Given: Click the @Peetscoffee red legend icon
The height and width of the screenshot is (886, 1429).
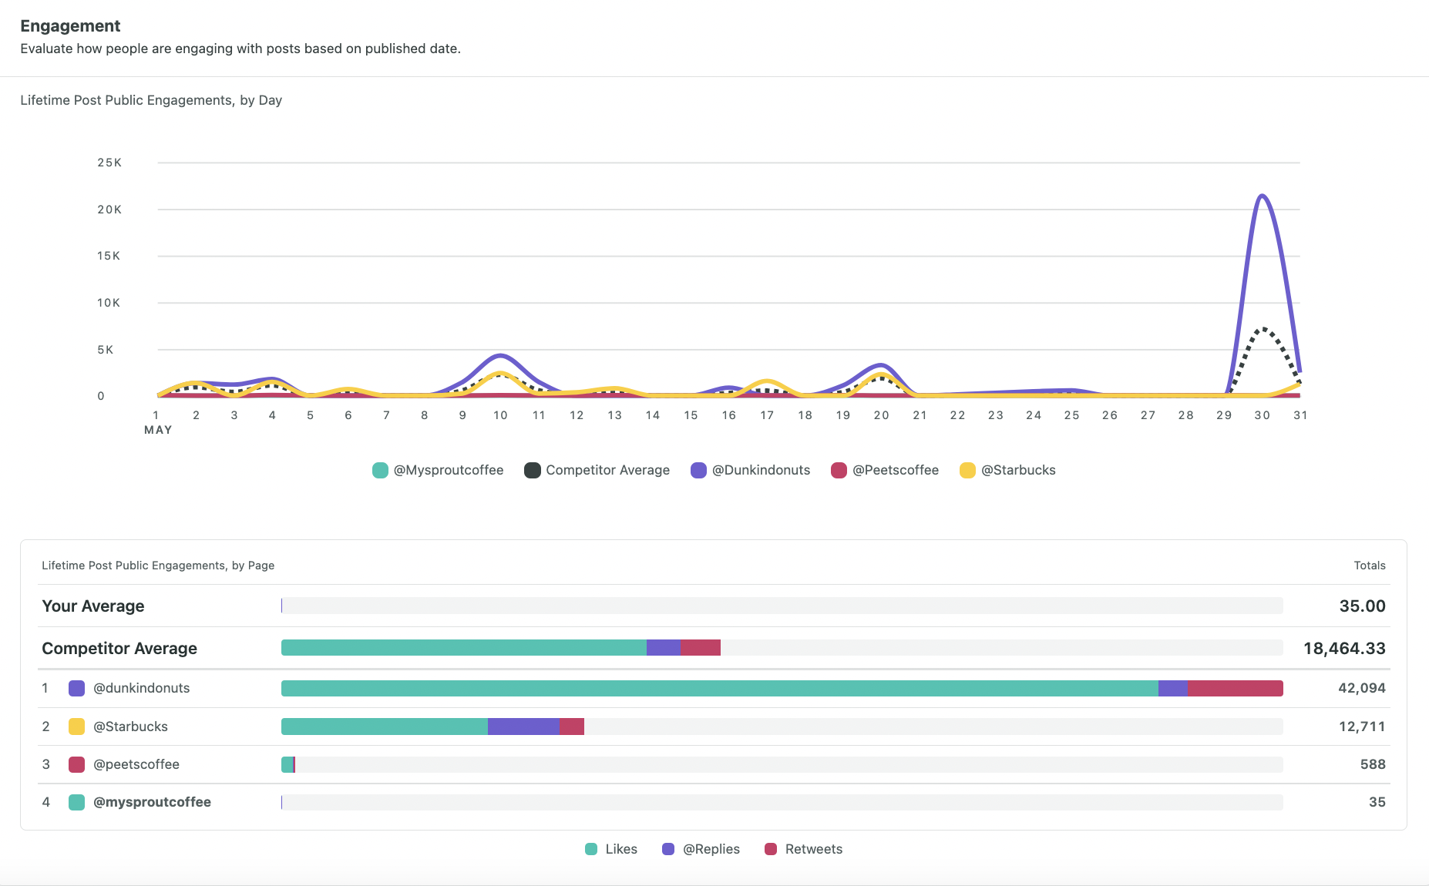Looking at the screenshot, I should (x=838, y=470).
